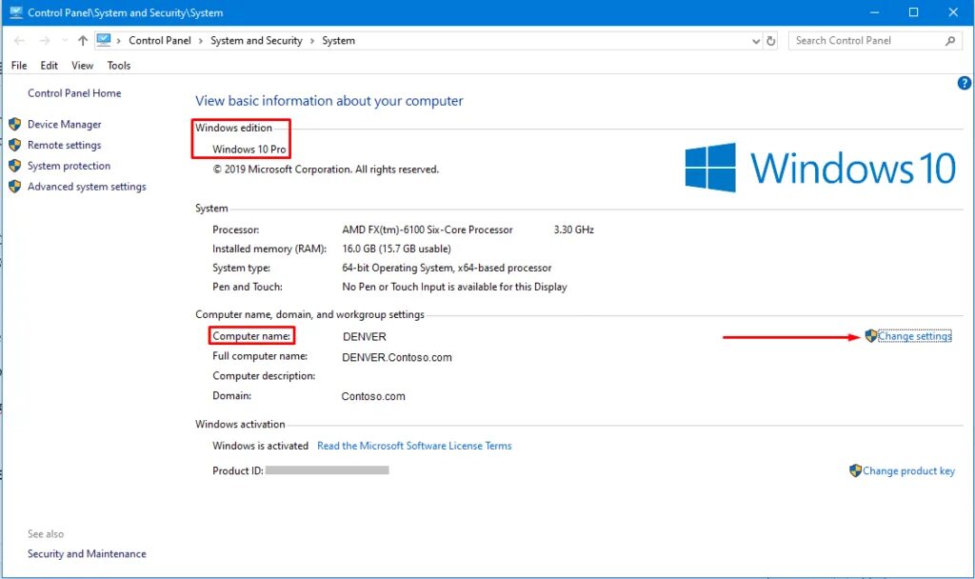Navigate up one level with the Up arrow
The height and width of the screenshot is (579, 975).
82,40
